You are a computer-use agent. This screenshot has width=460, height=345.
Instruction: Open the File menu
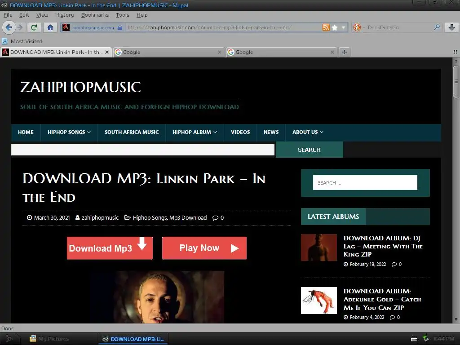click(x=8, y=15)
